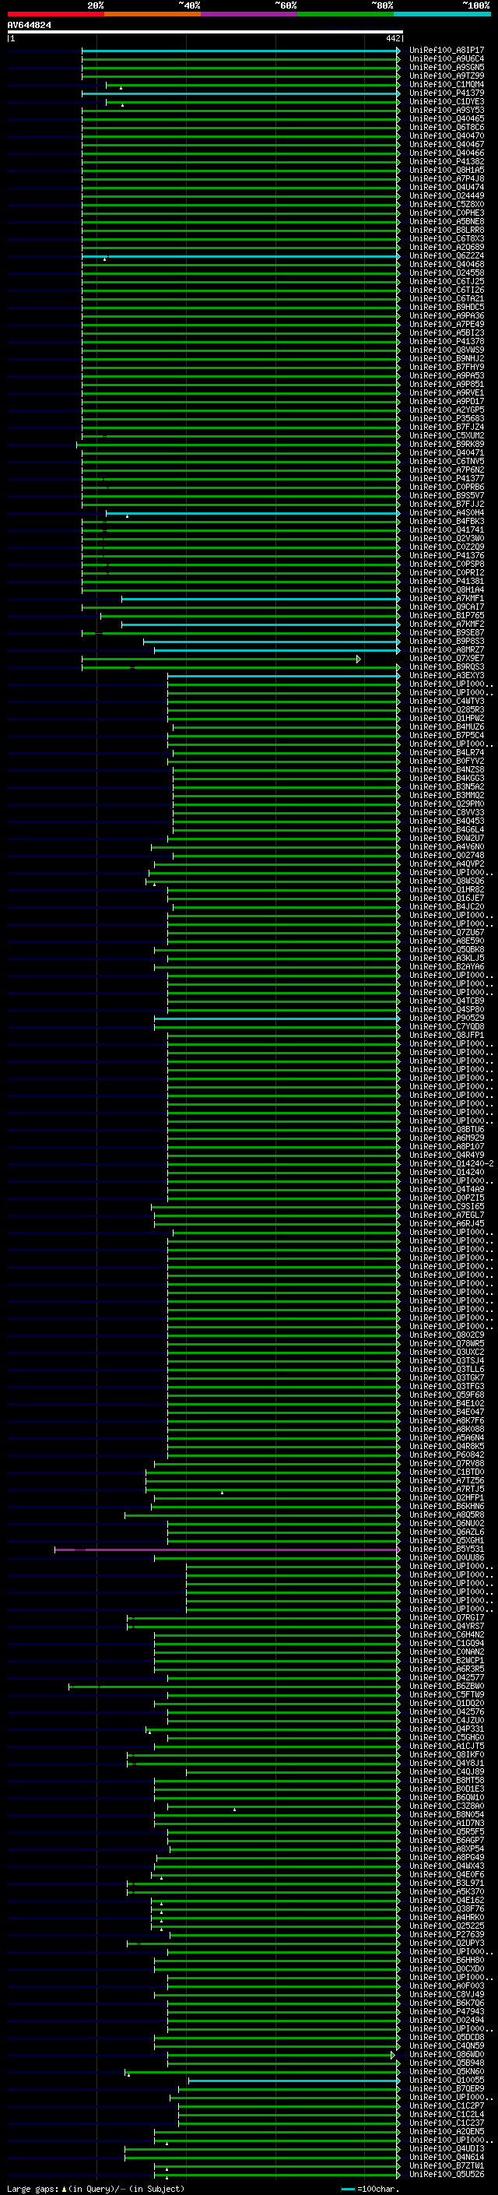Select hit label UniRef100_Q8H1A4

[446, 589]
